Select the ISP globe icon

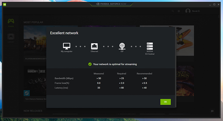(x=122, y=46)
